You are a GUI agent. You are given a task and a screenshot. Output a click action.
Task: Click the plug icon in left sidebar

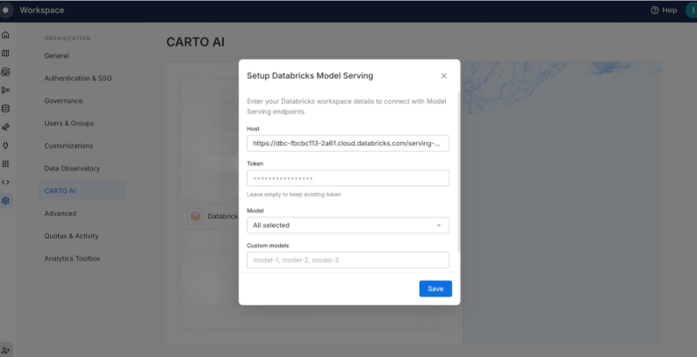pos(6,146)
